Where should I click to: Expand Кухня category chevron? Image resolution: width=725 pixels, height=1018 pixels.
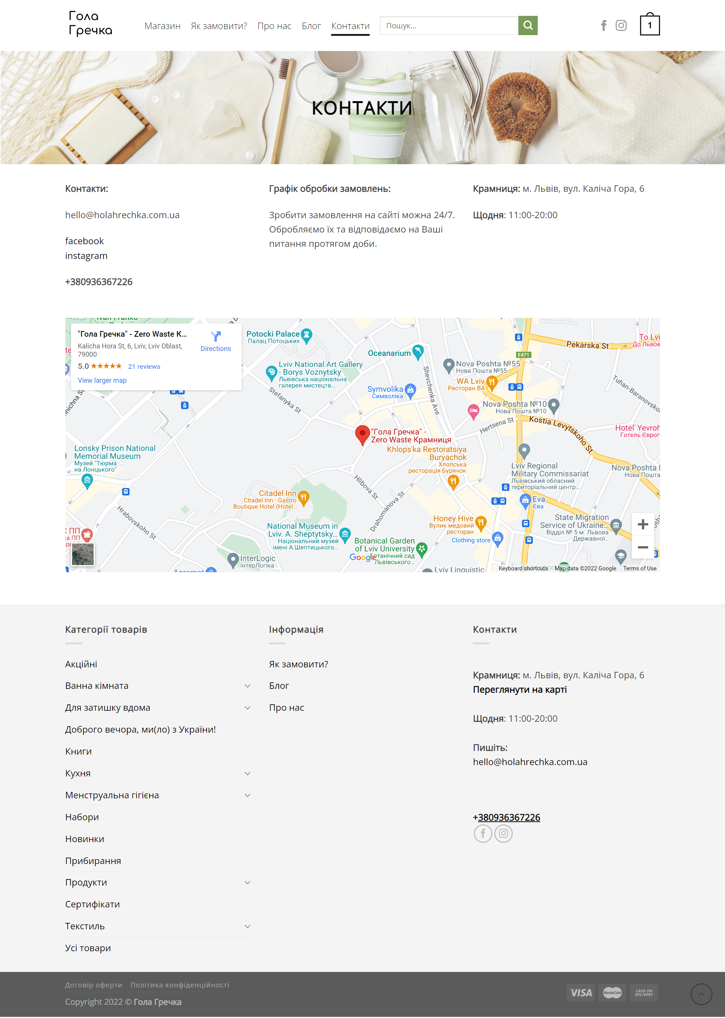tap(247, 773)
